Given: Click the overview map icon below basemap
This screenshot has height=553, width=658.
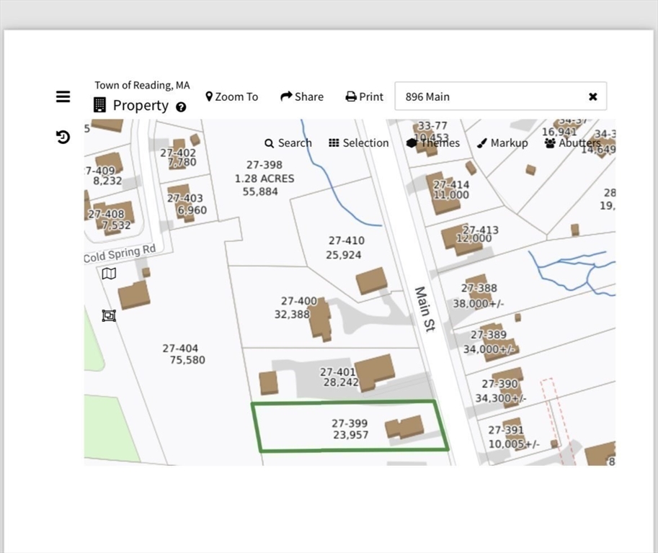Looking at the screenshot, I should pyautogui.click(x=109, y=315).
